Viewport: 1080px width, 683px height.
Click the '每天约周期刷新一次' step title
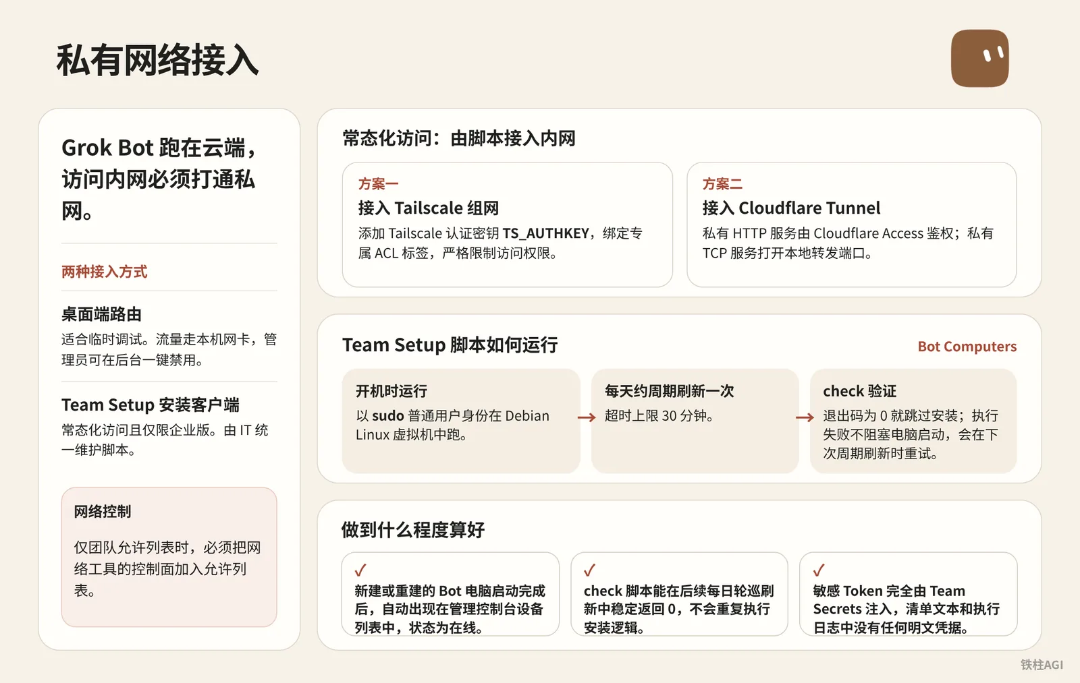pyautogui.click(x=670, y=391)
